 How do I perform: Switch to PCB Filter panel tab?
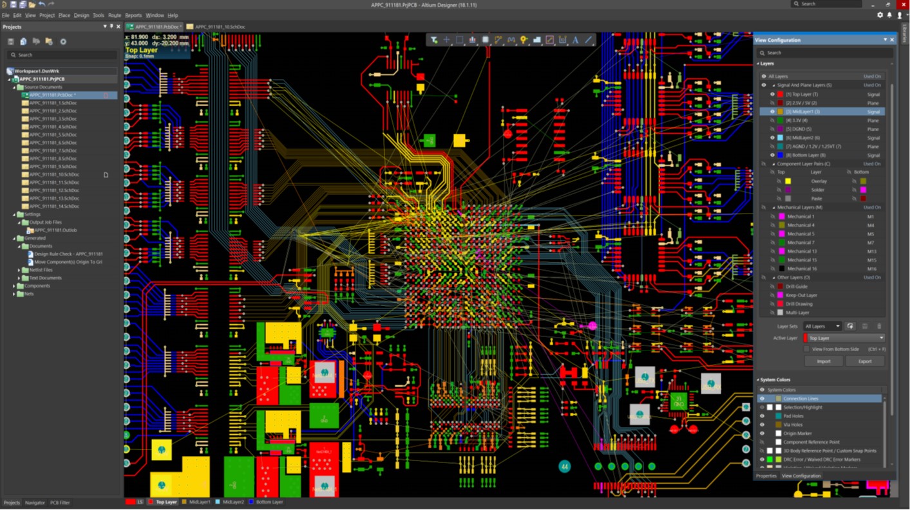click(60, 503)
